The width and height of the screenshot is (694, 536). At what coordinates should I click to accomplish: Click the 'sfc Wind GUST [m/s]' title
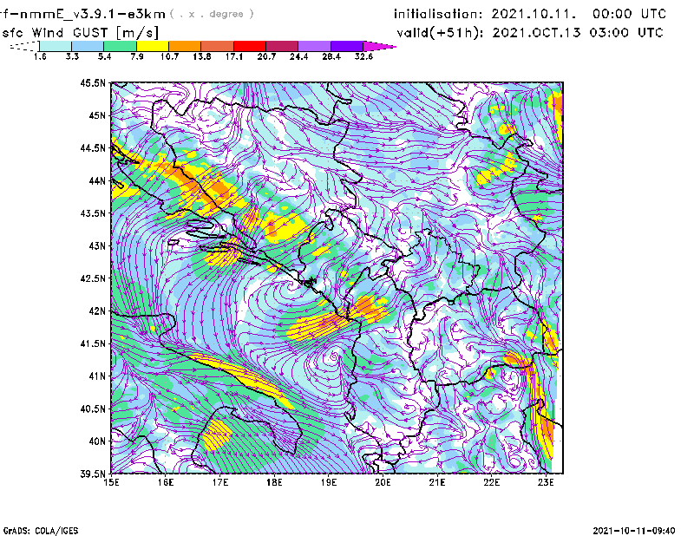click(79, 32)
